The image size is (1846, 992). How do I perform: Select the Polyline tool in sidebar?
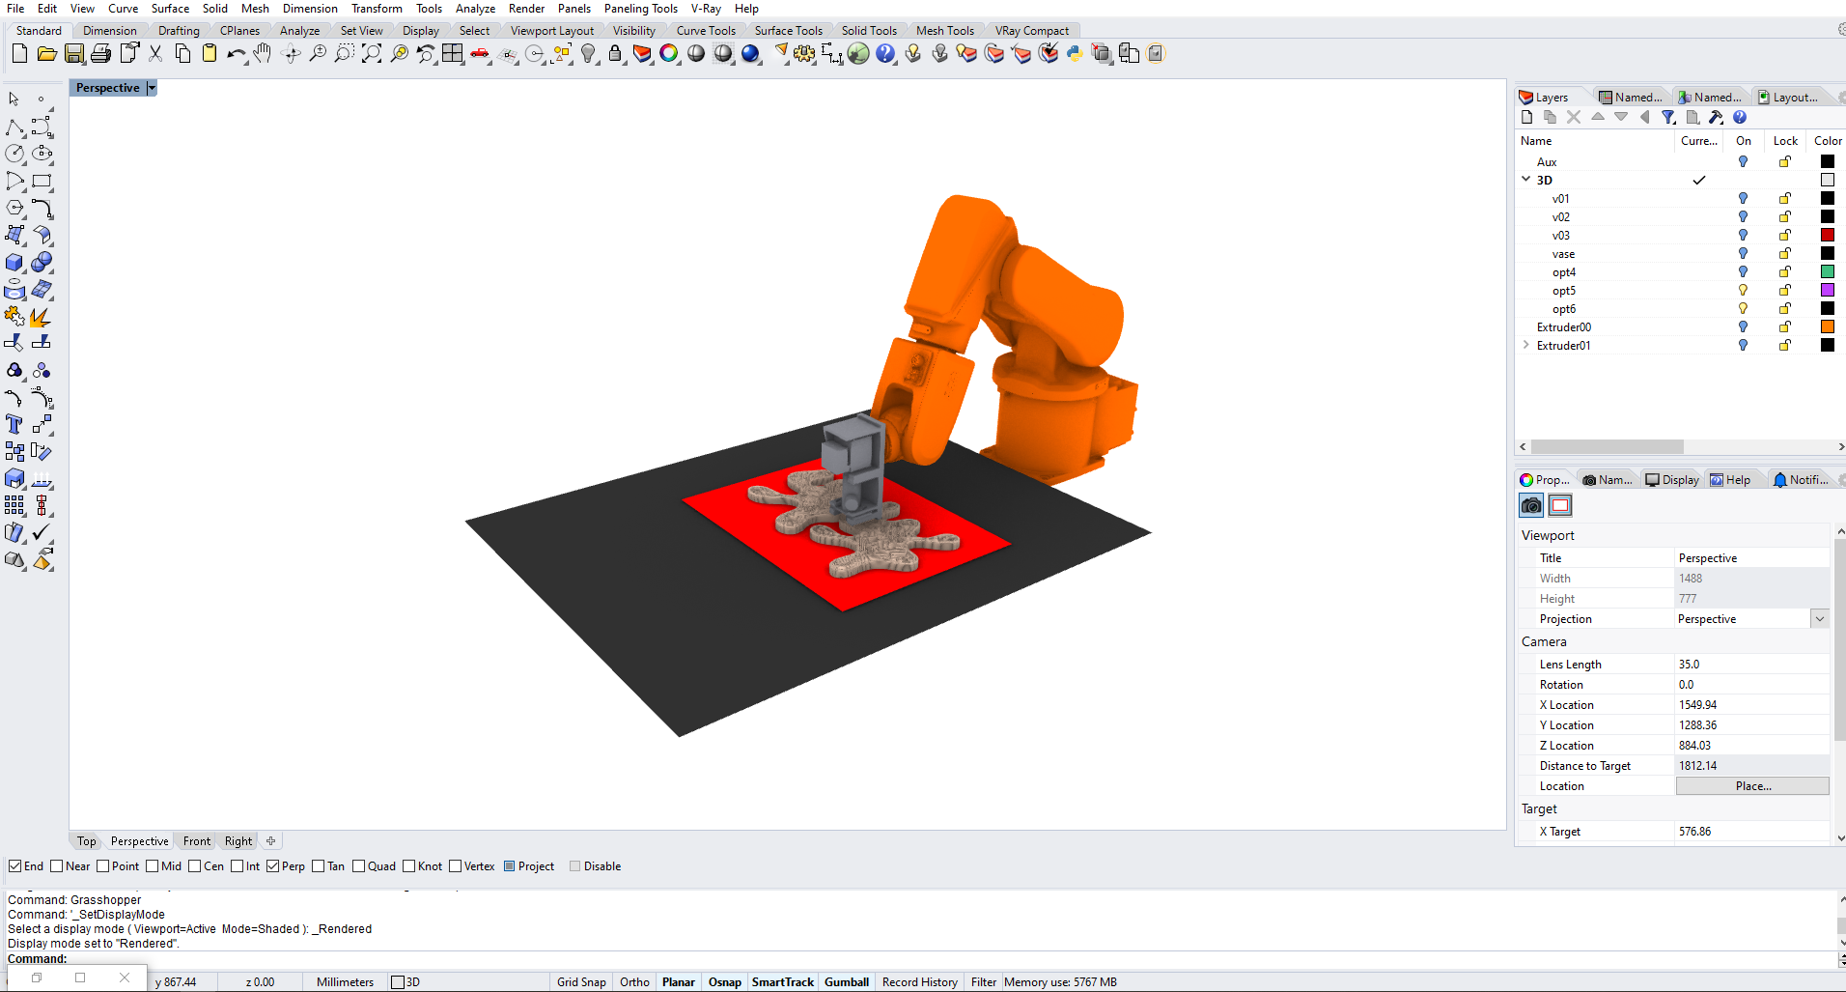pyautogui.click(x=14, y=128)
